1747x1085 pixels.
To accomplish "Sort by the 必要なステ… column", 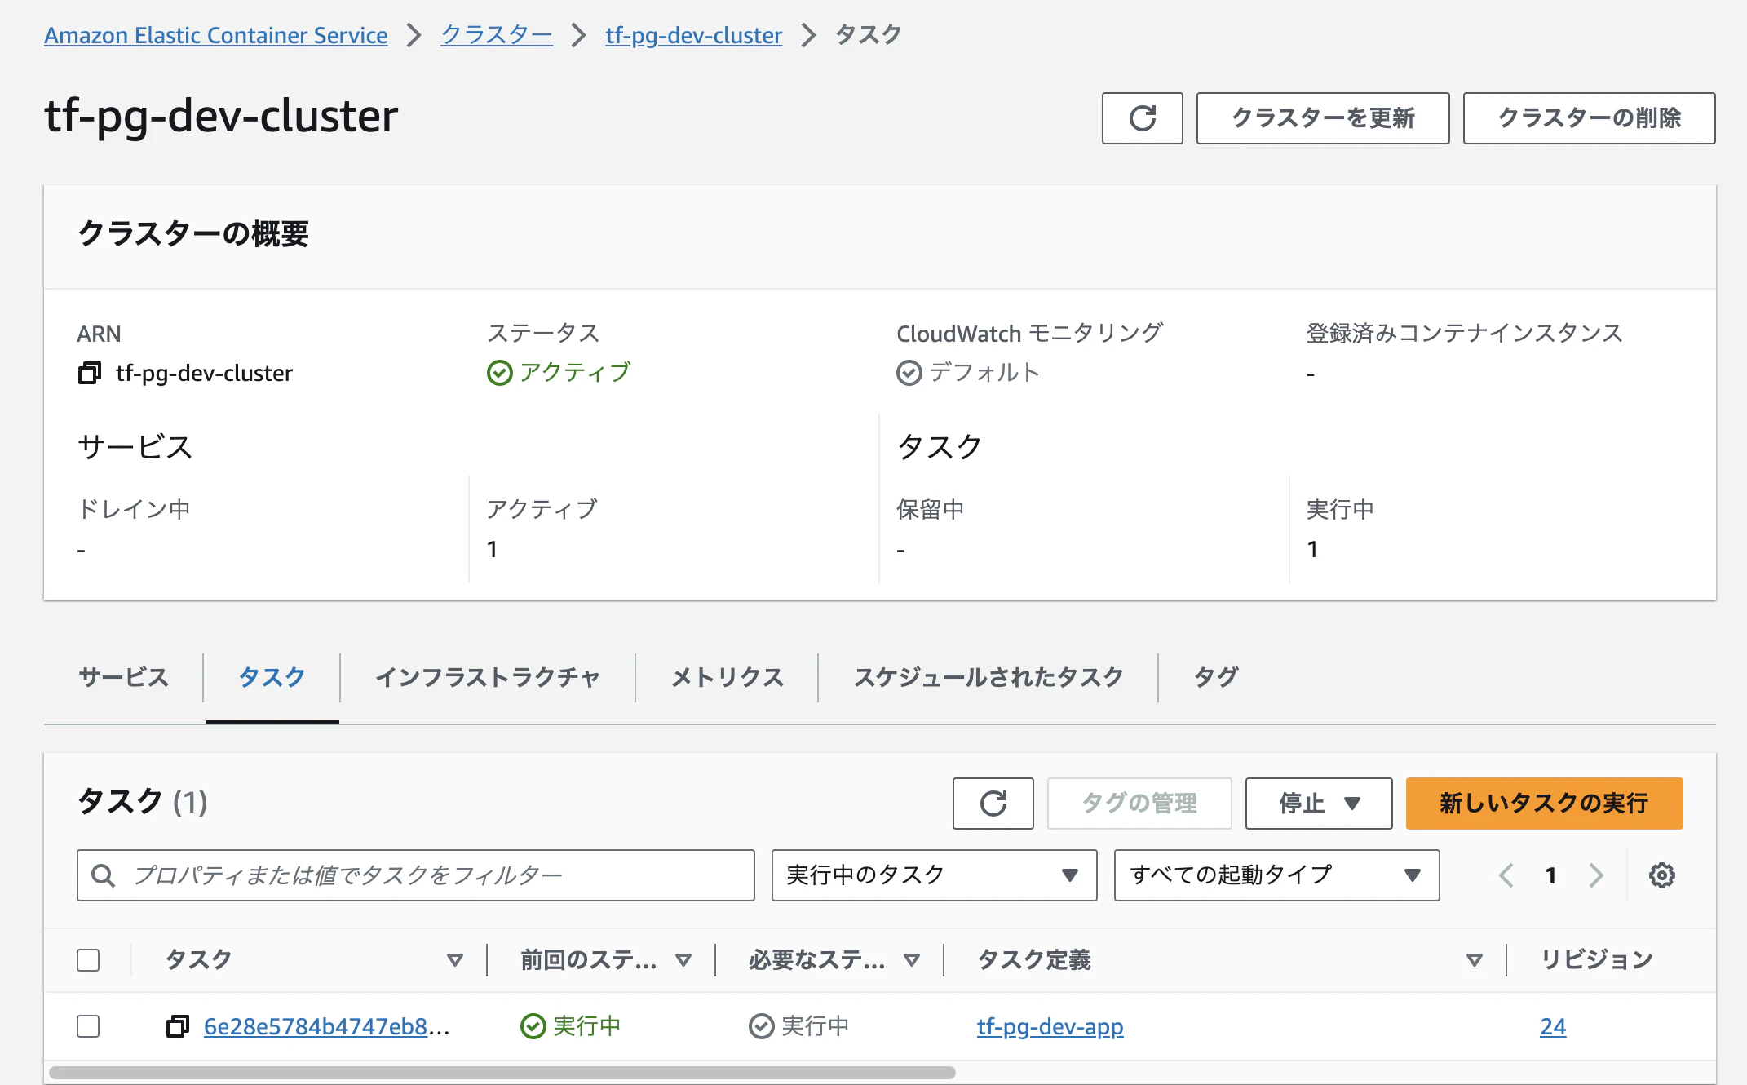I will [x=912, y=960].
